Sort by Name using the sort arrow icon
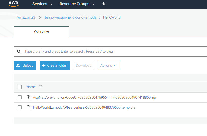This screenshot has height=136, width=207. tap(41, 87)
